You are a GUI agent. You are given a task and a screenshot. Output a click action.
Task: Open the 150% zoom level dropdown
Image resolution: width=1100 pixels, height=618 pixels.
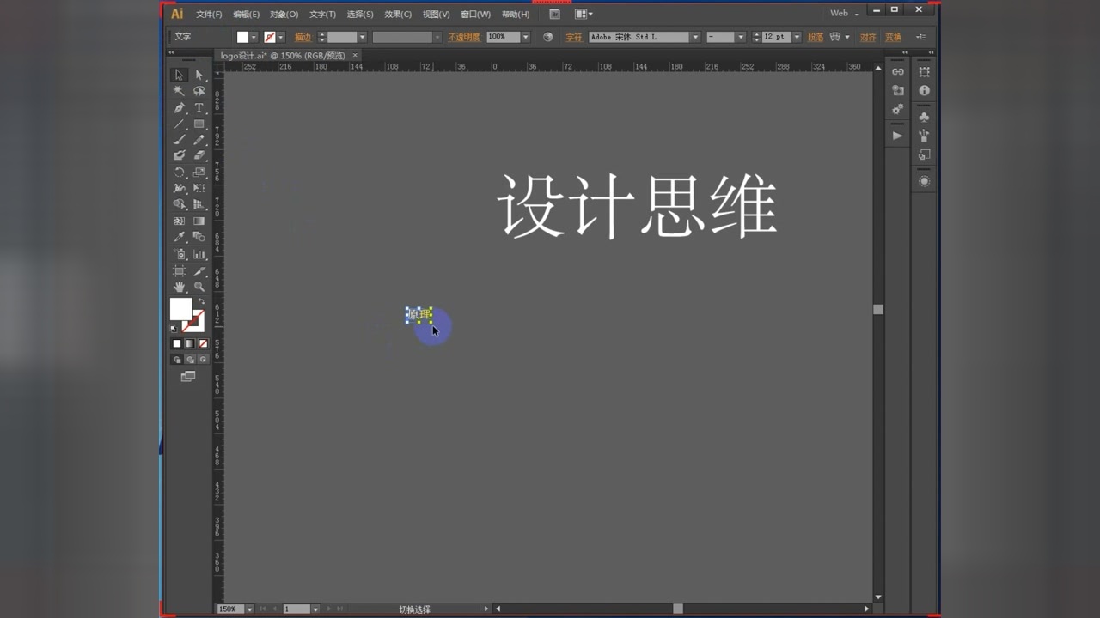[x=249, y=609]
